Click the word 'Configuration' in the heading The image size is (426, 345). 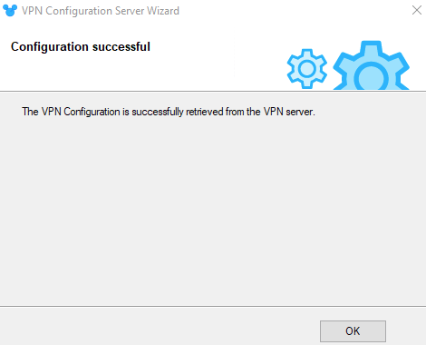pos(50,47)
